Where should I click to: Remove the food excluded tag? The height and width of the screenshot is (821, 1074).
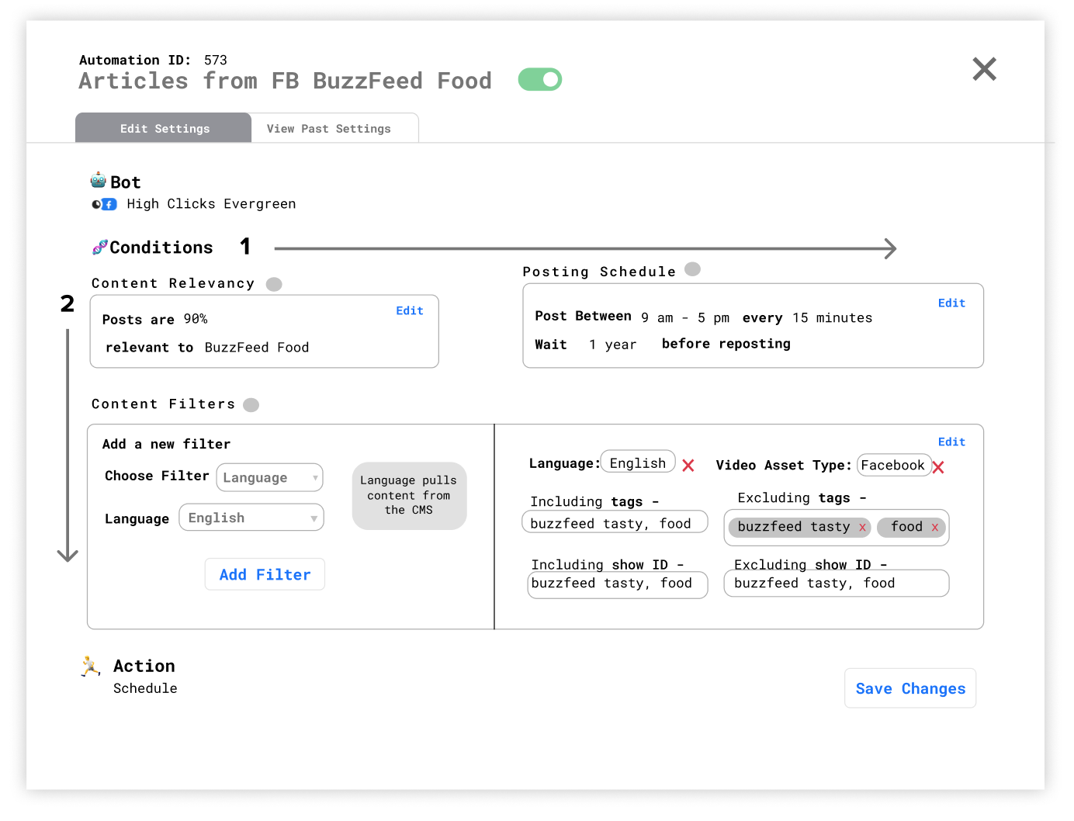click(935, 528)
